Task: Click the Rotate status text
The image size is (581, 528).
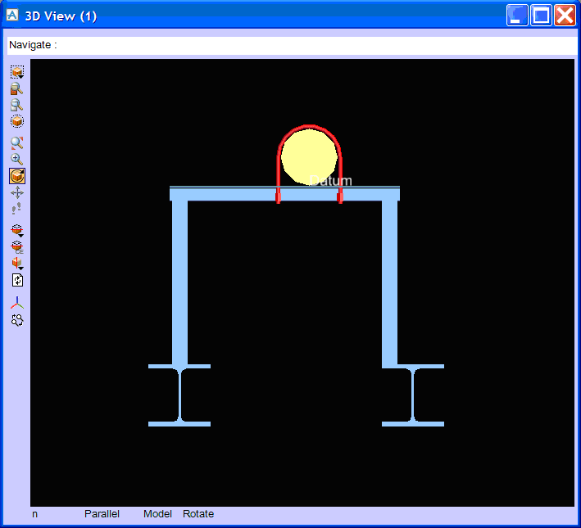Action: pyautogui.click(x=198, y=514)
